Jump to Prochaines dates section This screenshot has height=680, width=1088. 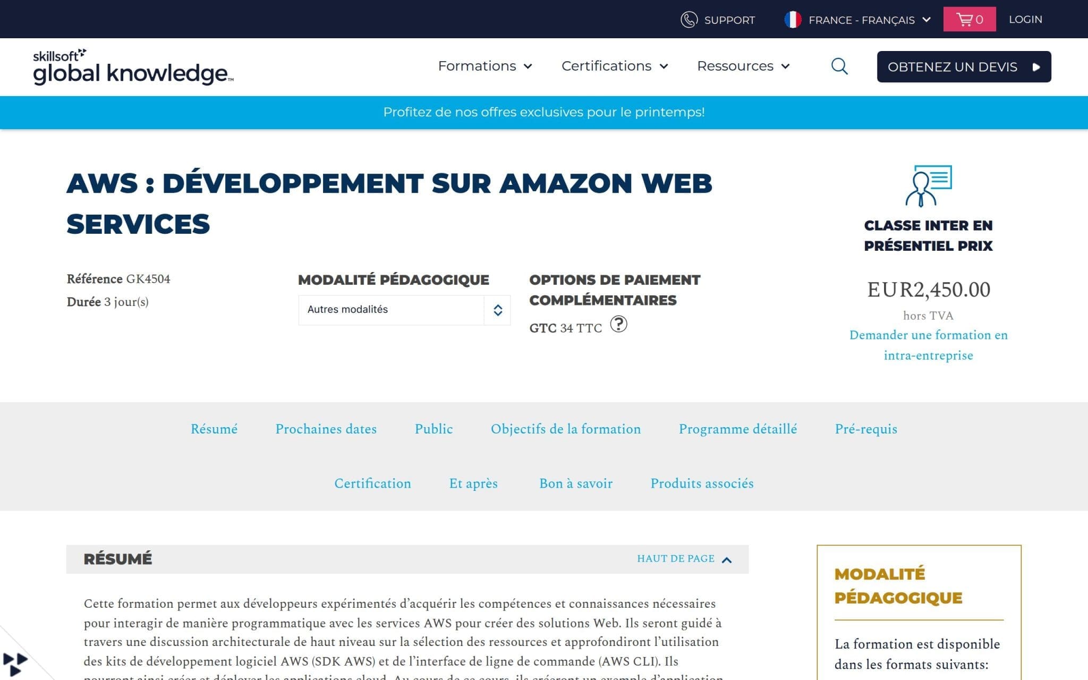tap(326, 429)
